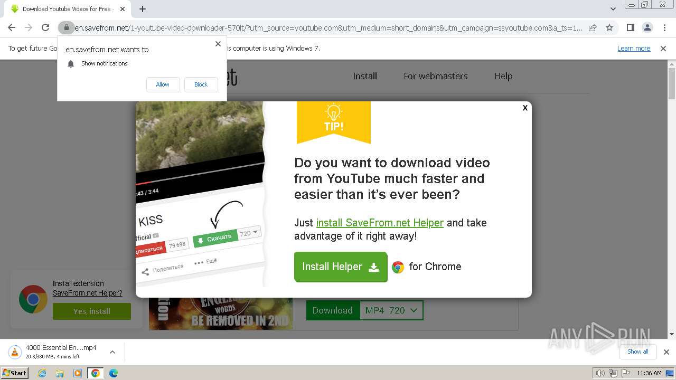The width and height of the screenshot is (676, 380).
Task: Open the Chrome three-dot menu
Action: 664,27
